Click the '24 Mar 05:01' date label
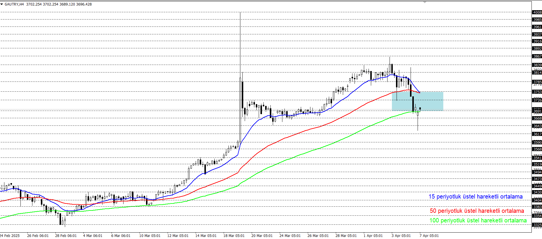542x239 pixels. 290,236
